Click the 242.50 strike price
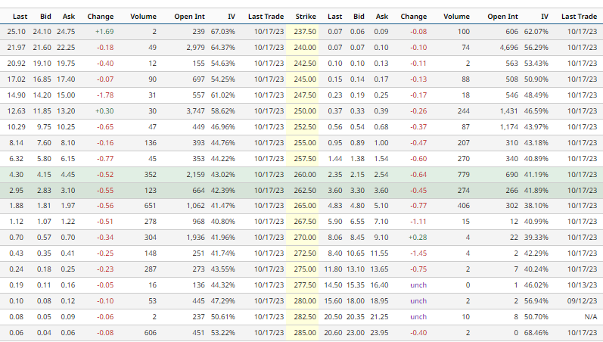Viewport: 603px width, 342px height. [305, 63]
